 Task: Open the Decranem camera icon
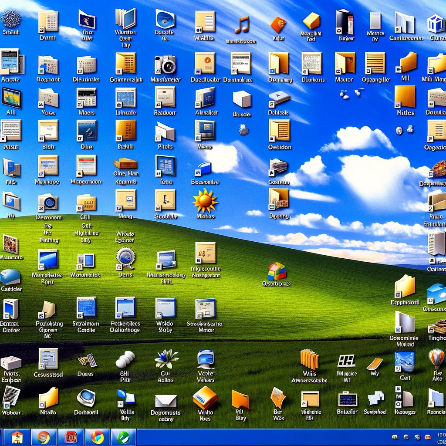pyautogui.click(x=48, y=203)
